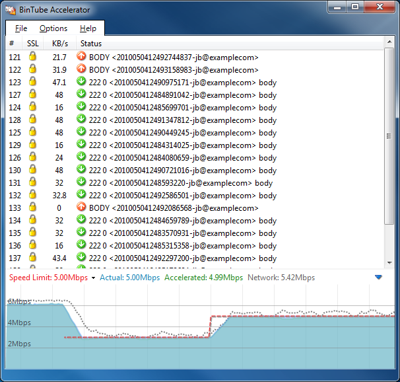400x382 pixels.
Task: Select the status text of row 136
Action: [x=183, y=246]
